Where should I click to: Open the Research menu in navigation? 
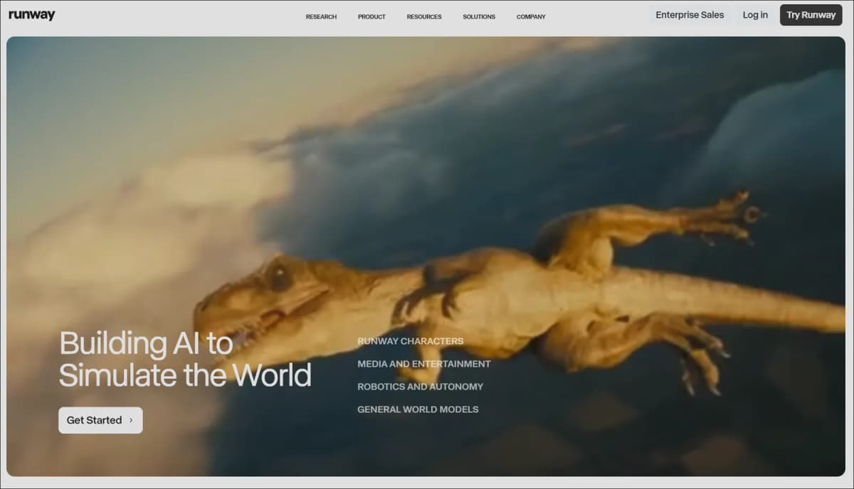[x=321, y=16]
